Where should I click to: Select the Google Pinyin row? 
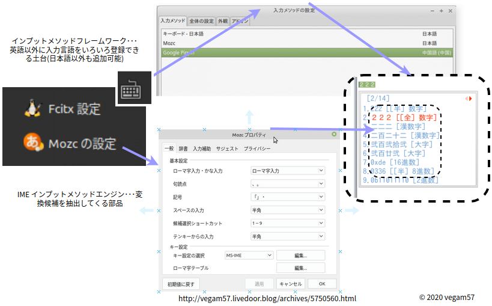click(x=307, y=53)
